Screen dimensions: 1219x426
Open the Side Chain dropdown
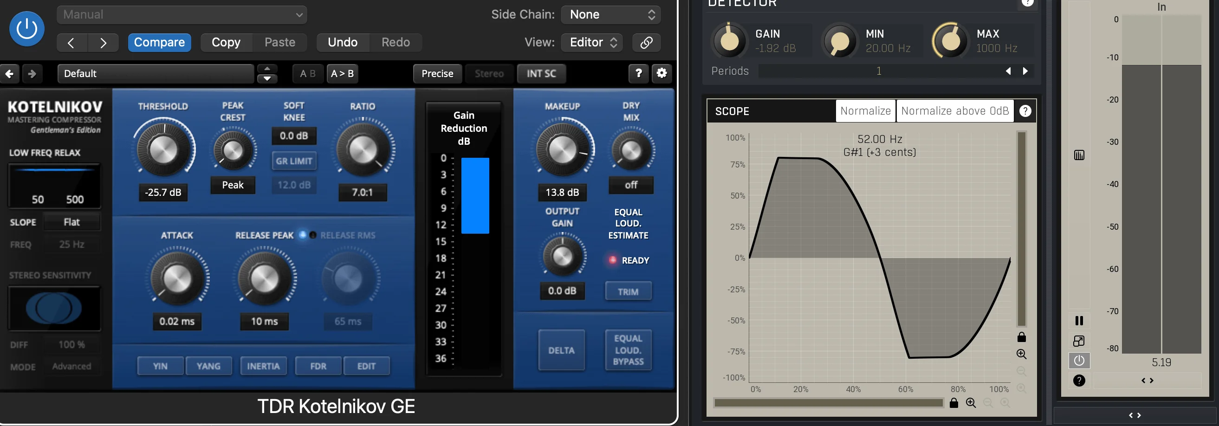pyautogui.click(x=610, y=15)
